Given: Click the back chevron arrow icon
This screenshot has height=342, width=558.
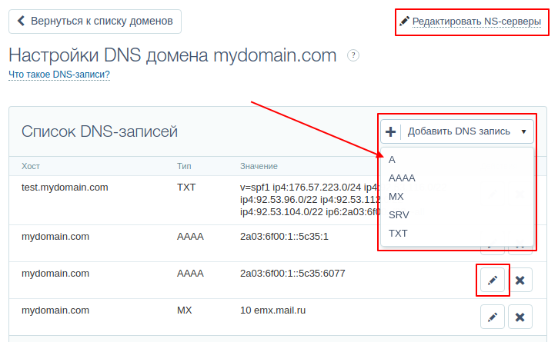Looking at the screenshot, I should [x=21, y=21].
